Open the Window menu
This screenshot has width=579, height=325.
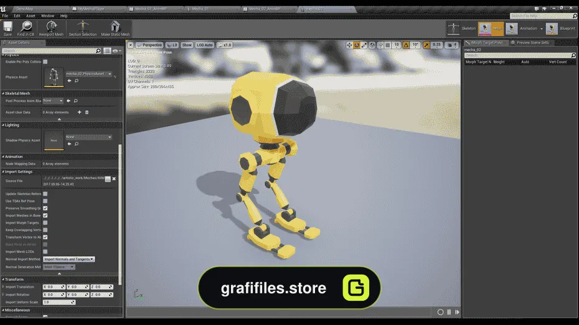pos(48,16)
